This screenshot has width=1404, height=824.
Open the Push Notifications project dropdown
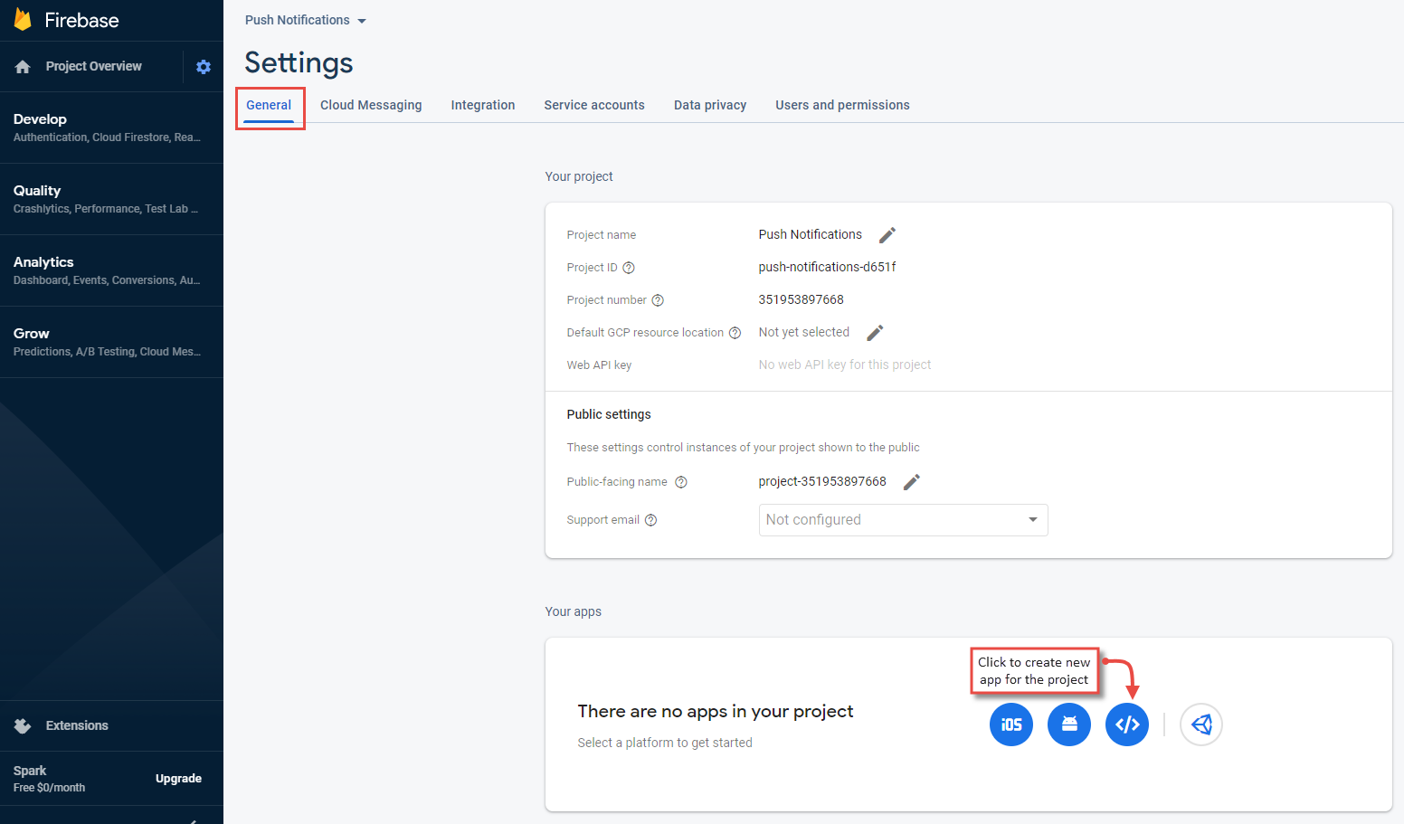[306, 20]
